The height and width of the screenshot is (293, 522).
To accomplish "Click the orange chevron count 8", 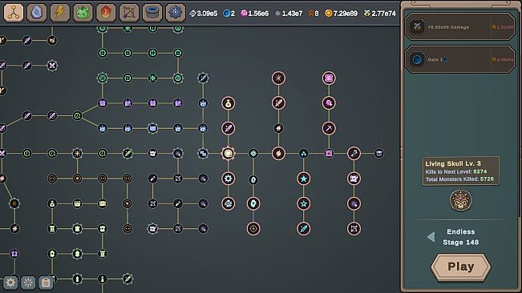I will (314, 14).
